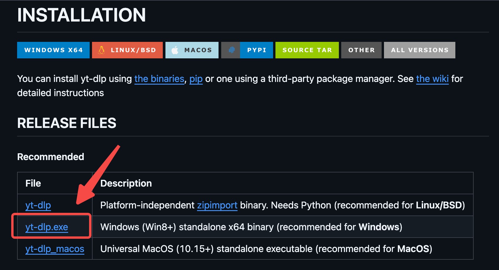This screenshot has height=270, width=499.
Task: Click the macOS badge
Action: [x=192, y=50]
